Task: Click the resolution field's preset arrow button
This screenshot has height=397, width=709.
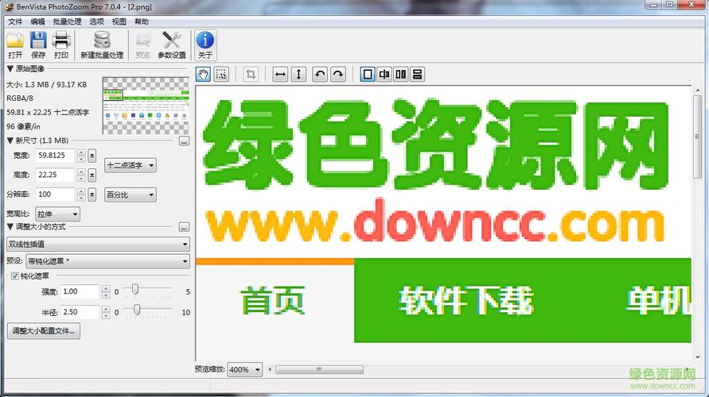Action: (x=92, y=195)
